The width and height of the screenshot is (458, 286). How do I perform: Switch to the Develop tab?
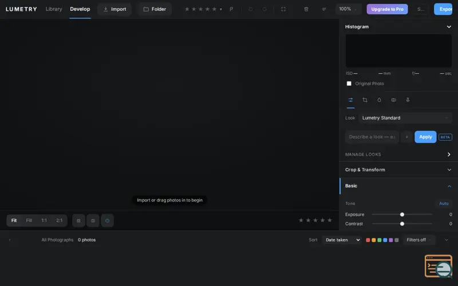[x=80, y=9]
